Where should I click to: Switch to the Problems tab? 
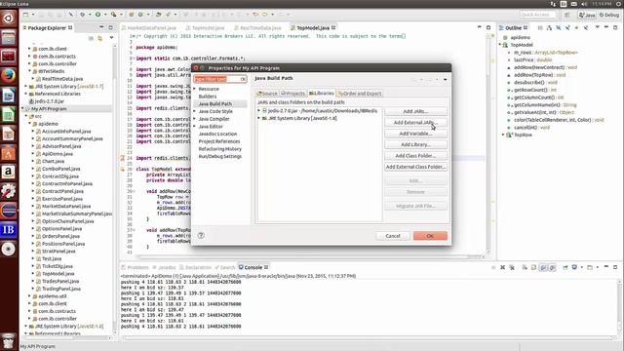point(135,267)
